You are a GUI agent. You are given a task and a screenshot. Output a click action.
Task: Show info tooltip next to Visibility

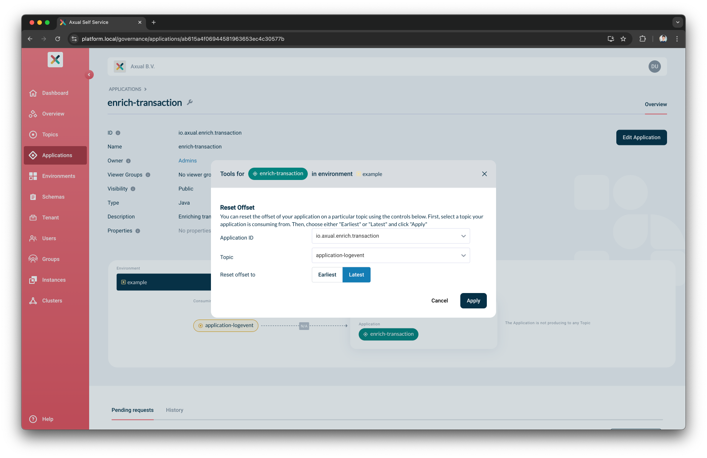[133, 189]
